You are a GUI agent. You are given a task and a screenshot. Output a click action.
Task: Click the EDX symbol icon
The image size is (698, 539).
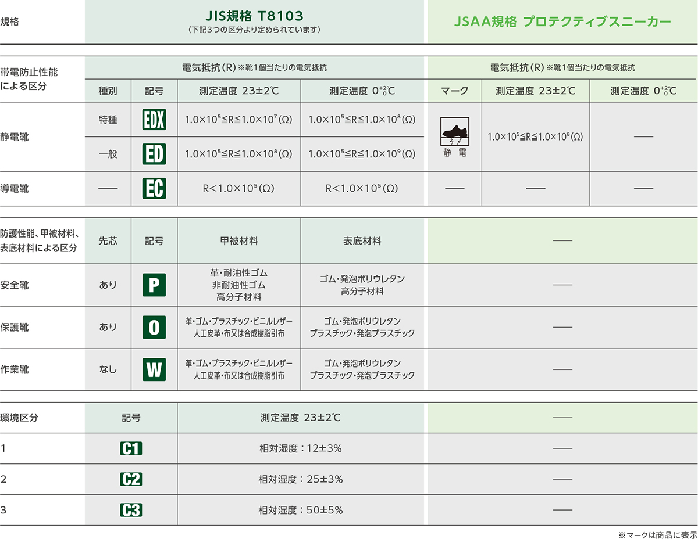pyautogui.click(x=154, y=120)
